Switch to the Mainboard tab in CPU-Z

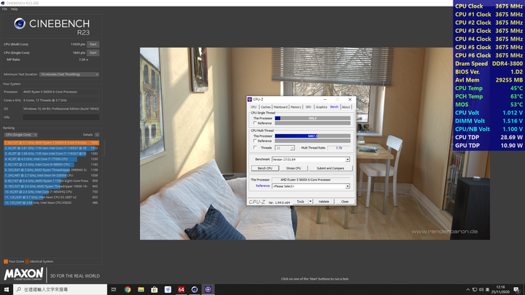pos(281,107)
